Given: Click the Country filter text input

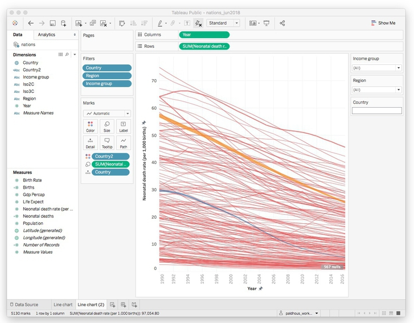Looking at the screenshot, I should click(377, 111).
